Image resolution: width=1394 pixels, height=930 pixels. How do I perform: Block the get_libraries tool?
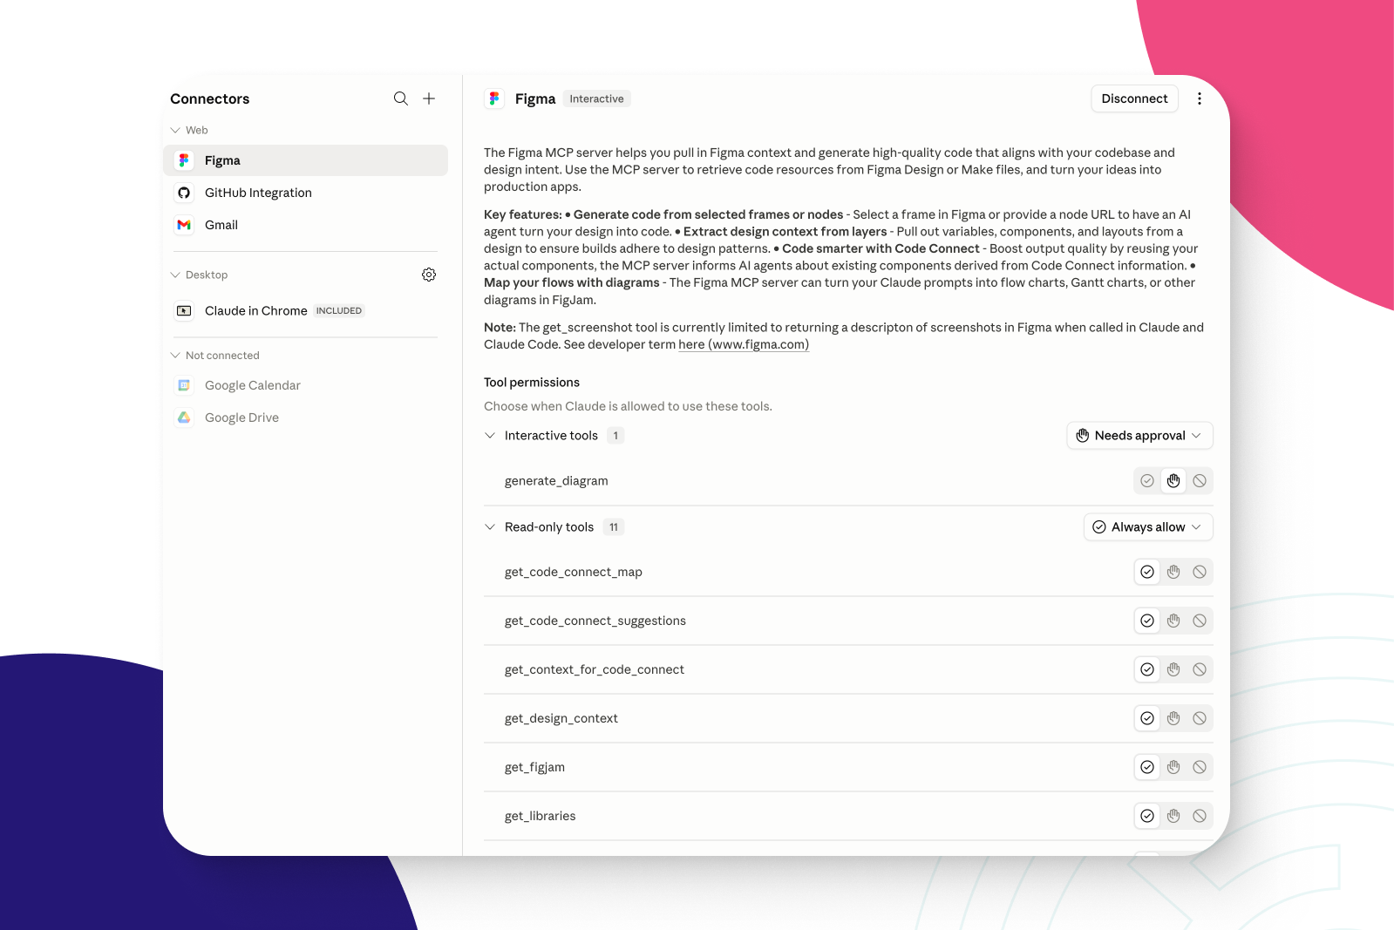tap(1200, 816)
